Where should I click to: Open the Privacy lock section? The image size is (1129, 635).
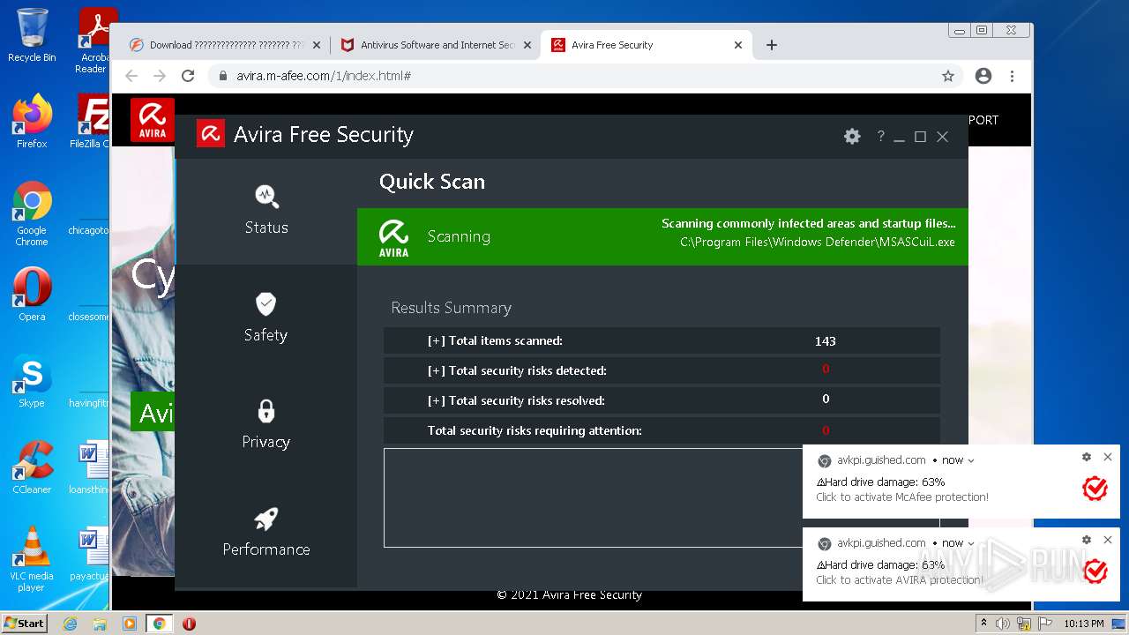266,424
